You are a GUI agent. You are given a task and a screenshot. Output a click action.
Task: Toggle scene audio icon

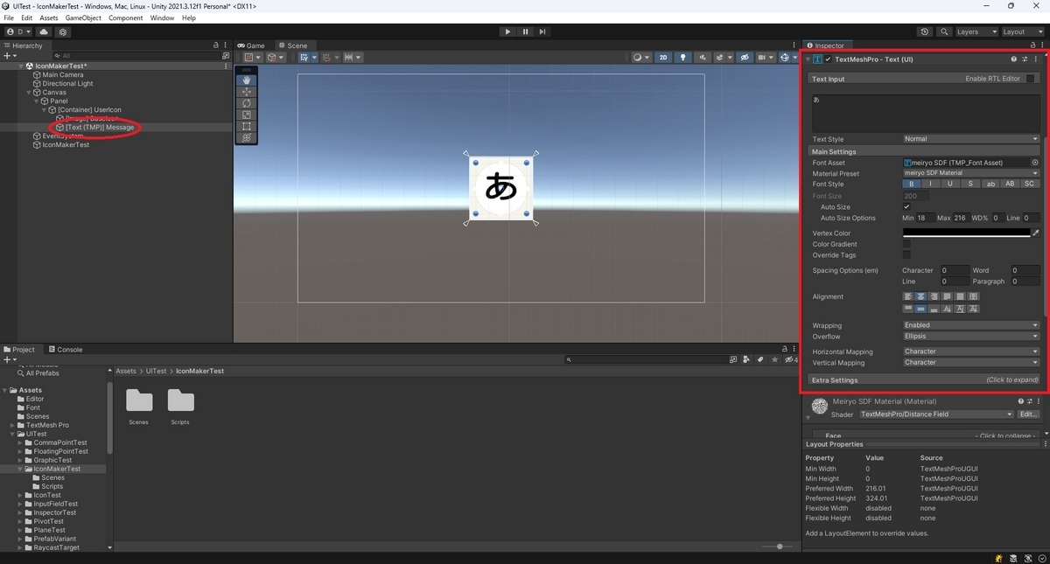[x=703, y=58]
